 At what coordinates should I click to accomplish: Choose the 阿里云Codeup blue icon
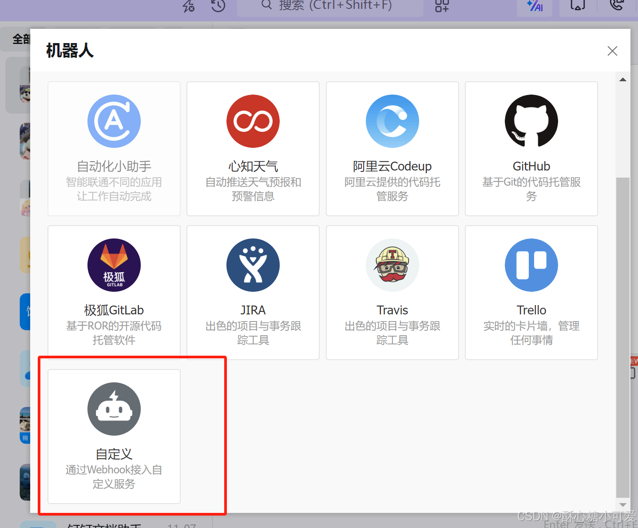pyautogui.click(x=392, y=121)
